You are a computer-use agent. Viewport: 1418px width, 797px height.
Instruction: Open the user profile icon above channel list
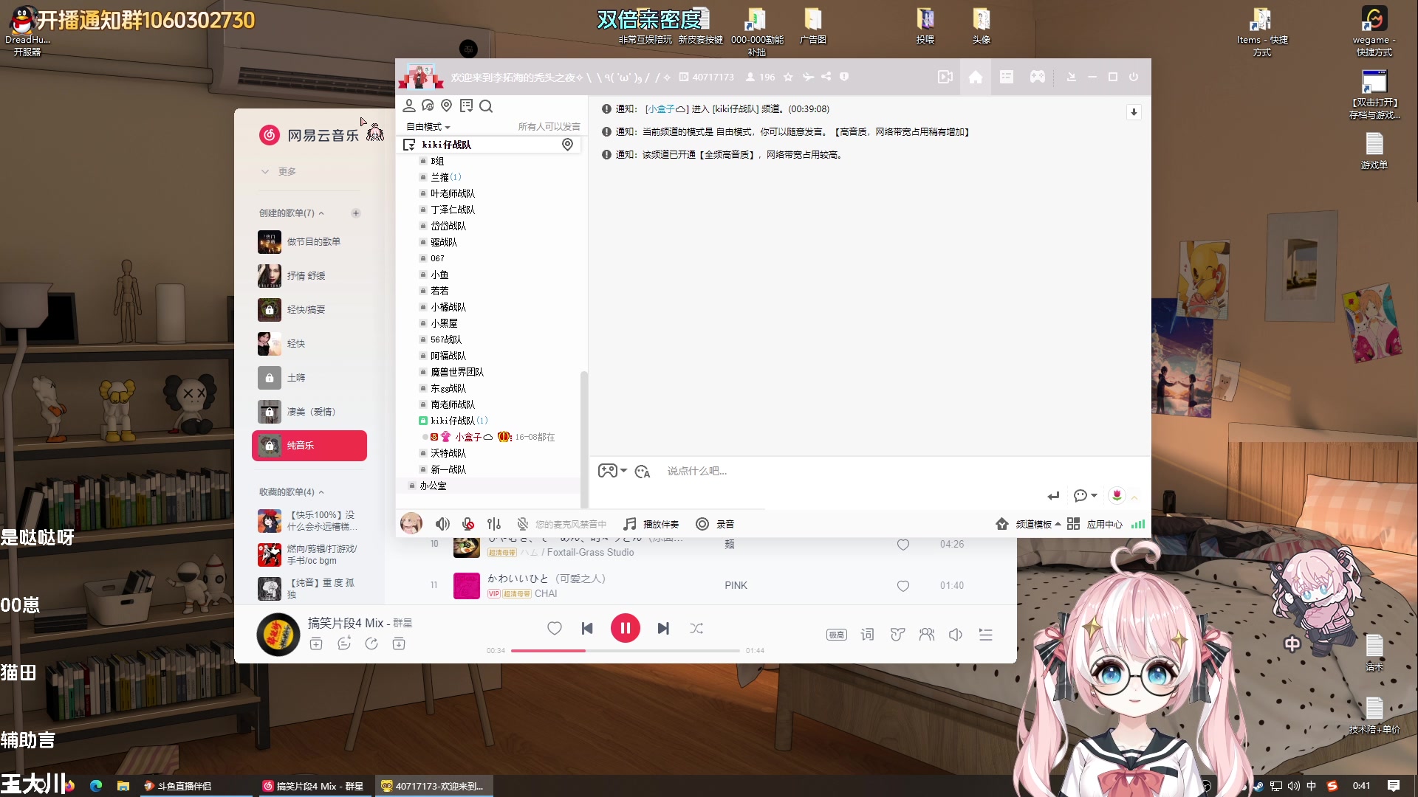[409, 106]
